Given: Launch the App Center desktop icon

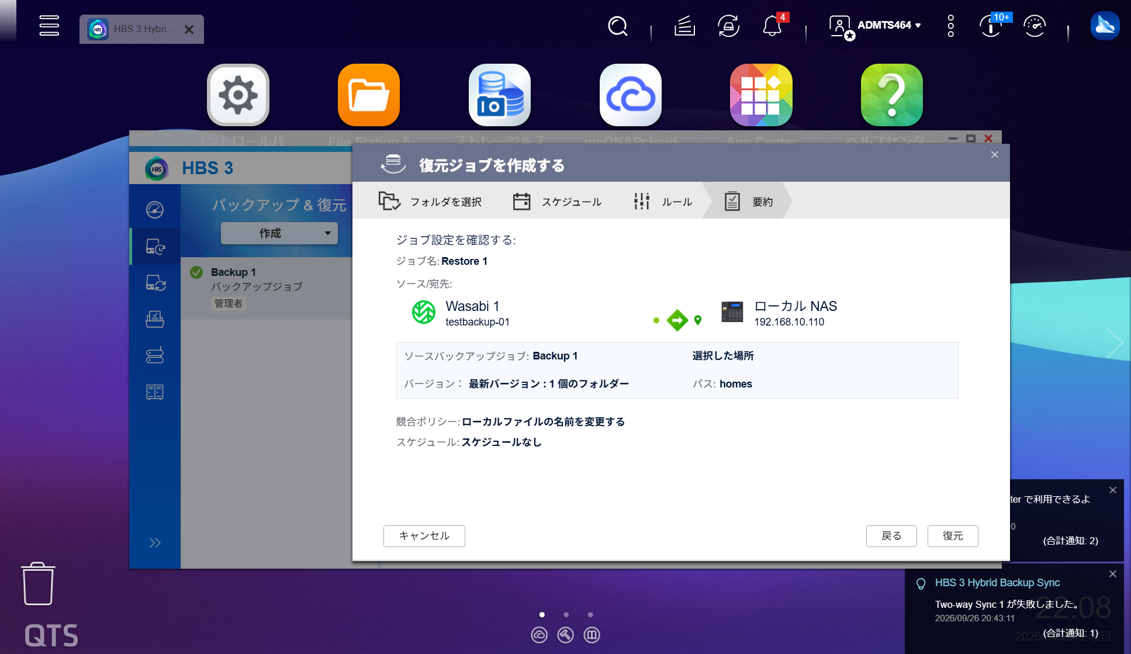Looking at the screenshot, I should (761, 95).
